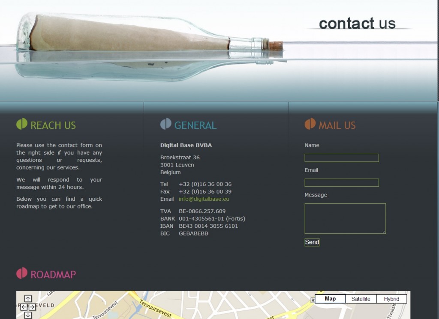
Task: Click the contact us page heading
Action: 357,23
